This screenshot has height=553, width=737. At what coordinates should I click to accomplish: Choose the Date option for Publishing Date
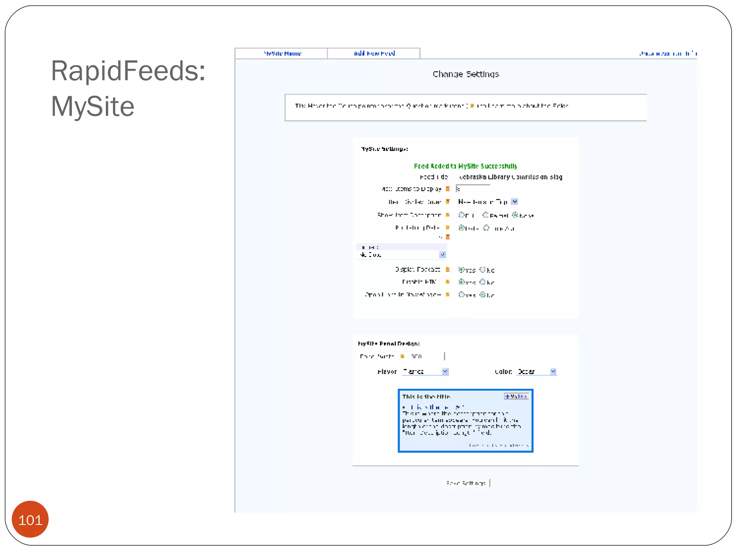tap(461, 228)
